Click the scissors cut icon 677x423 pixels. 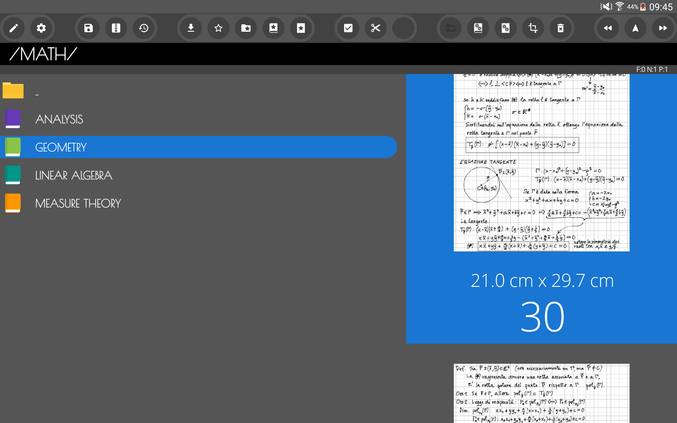click(x=376, y=28)
